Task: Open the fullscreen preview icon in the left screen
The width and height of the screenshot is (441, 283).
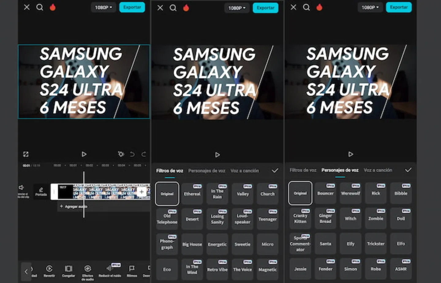Action: coord(26,154)
